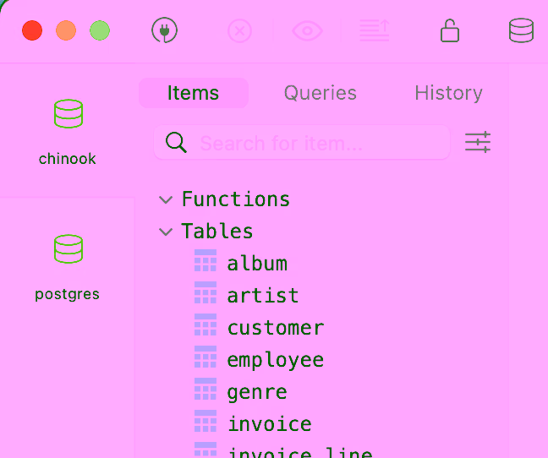548x458 pixels.
Task: Click the circled X disconnect icon
Action: tap(240, 31)
